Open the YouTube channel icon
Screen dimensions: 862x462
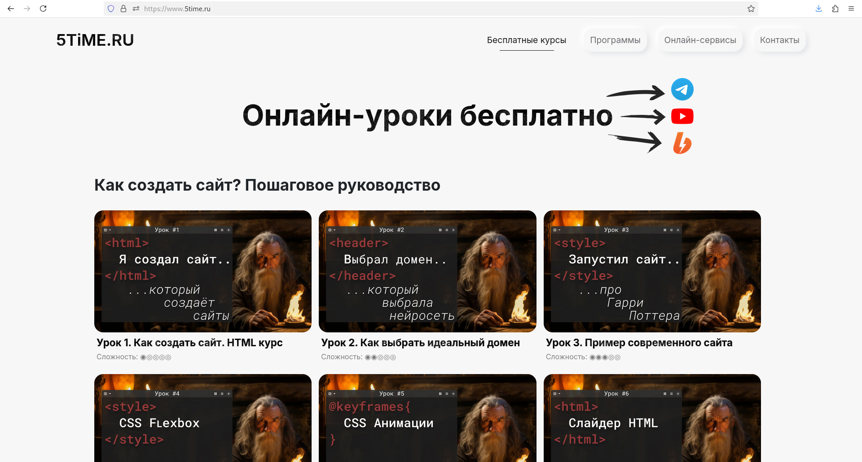682,116
